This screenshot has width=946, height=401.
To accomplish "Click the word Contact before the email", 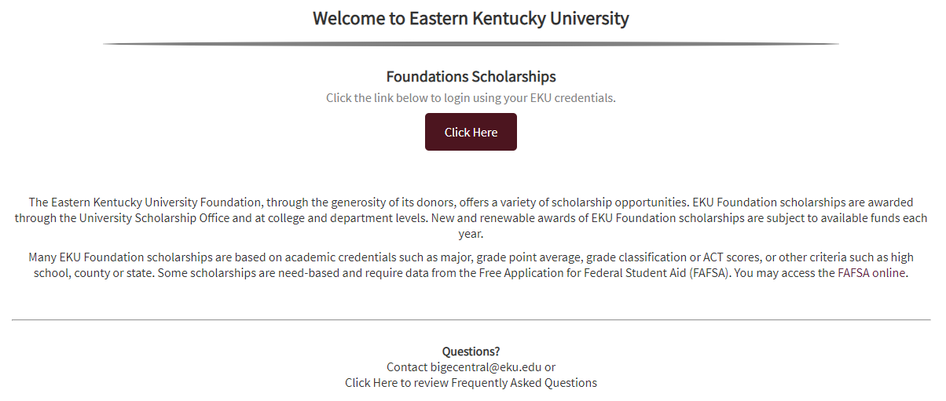I will 407,366.
